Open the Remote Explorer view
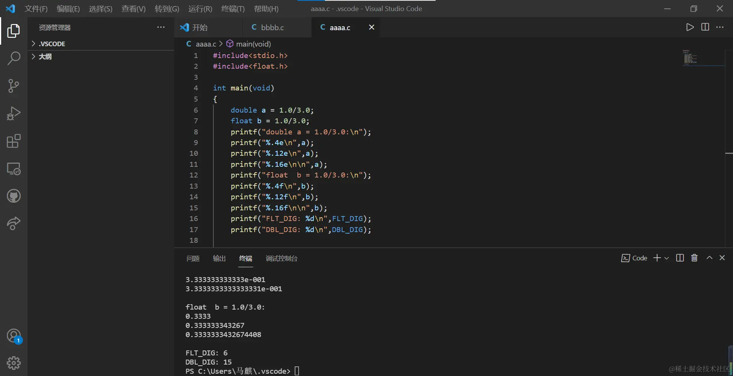733x376 pixels. coord(14,168)
